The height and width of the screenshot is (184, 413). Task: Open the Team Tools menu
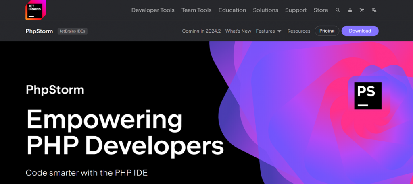coord(196,10)
